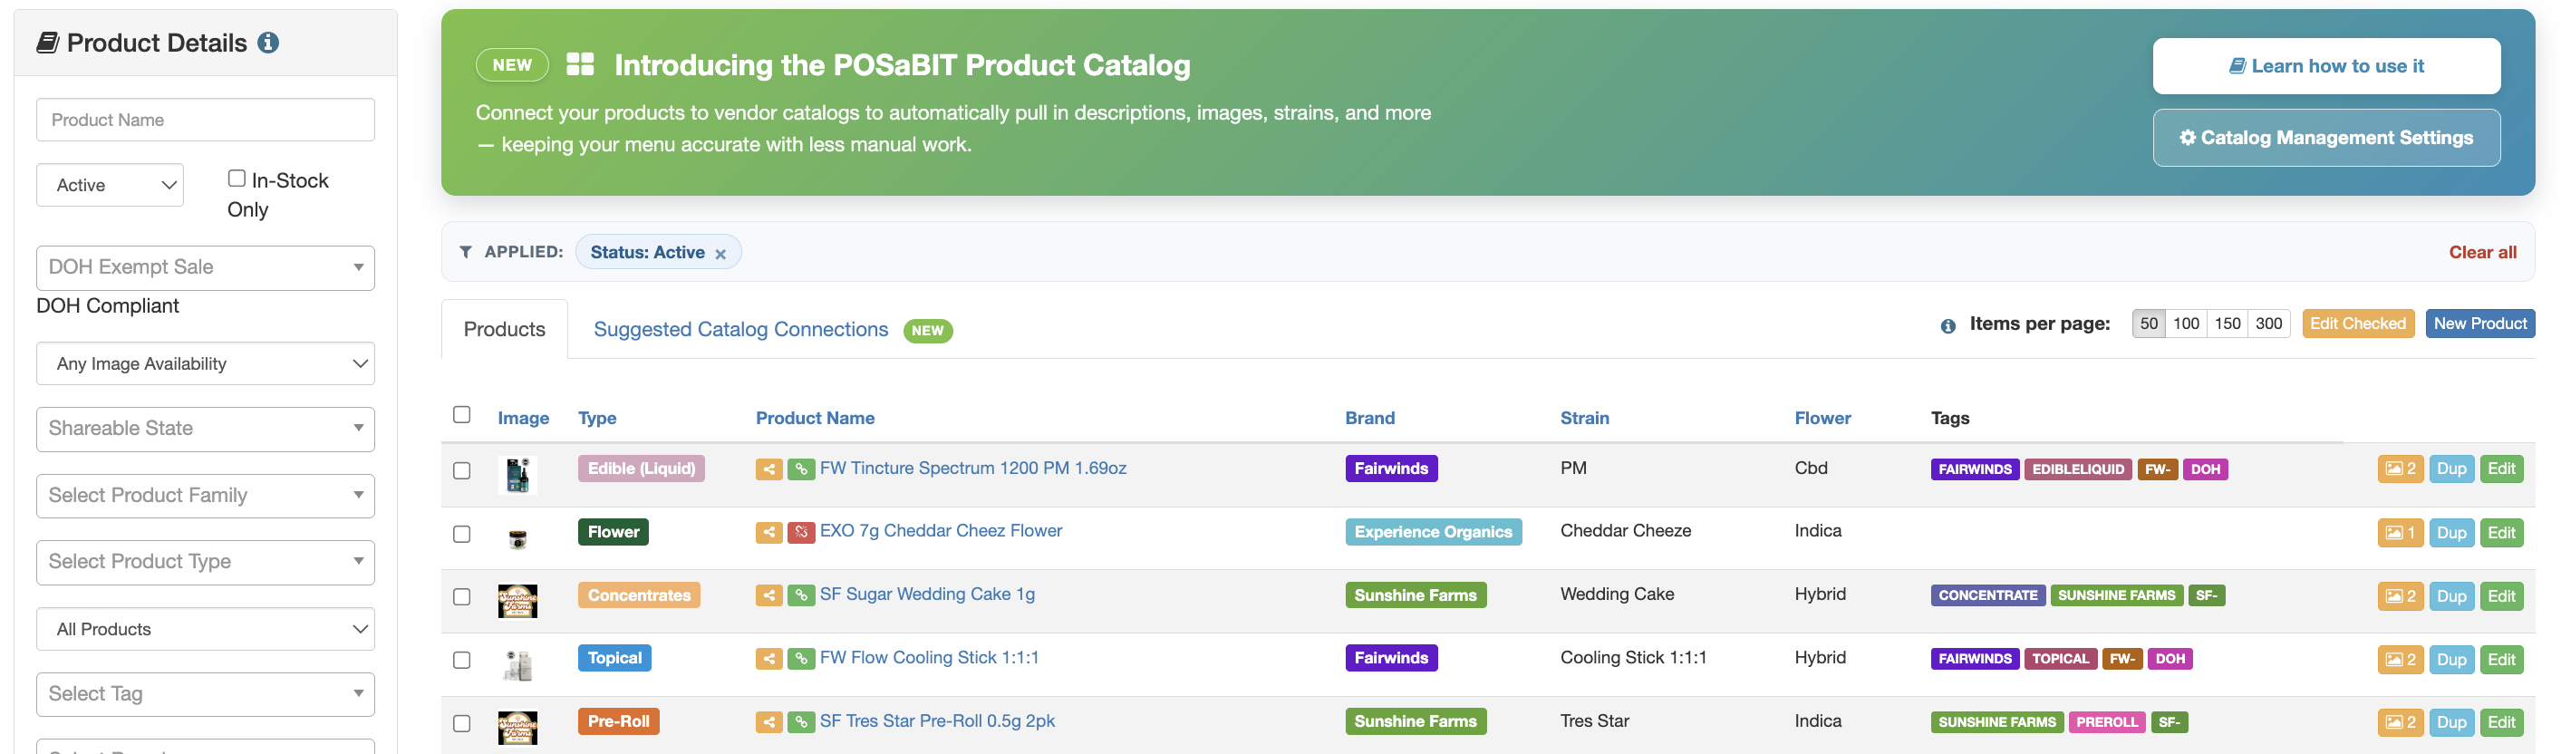Open the Select Tag dropdown
This screenshot has height=754, width=2561.
click(x=206, y=694)
